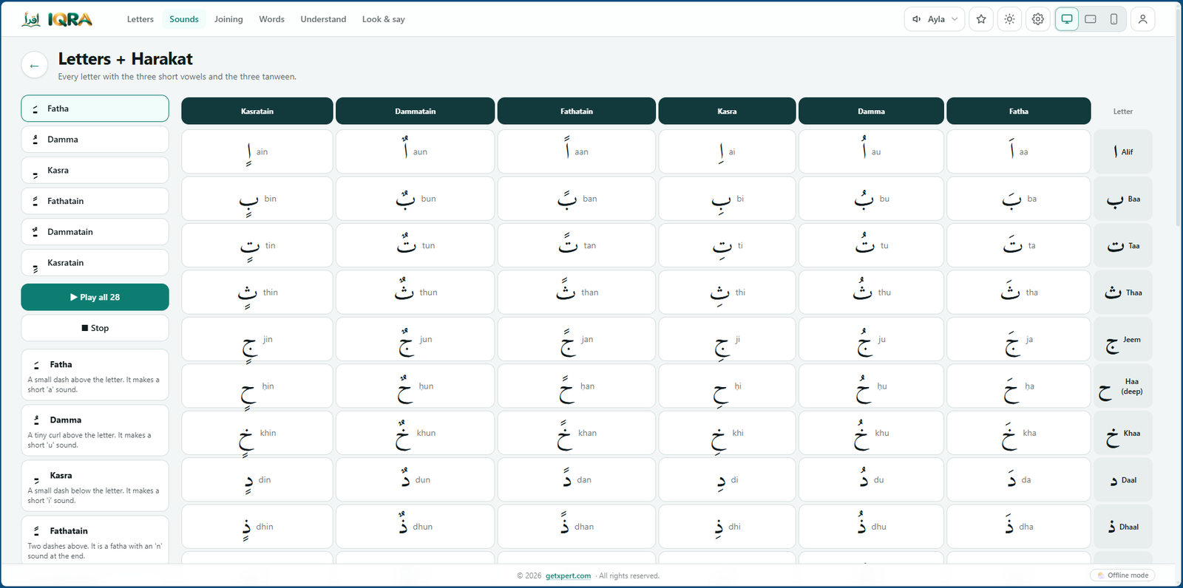Image resolution: width=1183 pixels, height=588 pixels.
Task: Select the Kasra harakat filter
Action: click(95, 171)
